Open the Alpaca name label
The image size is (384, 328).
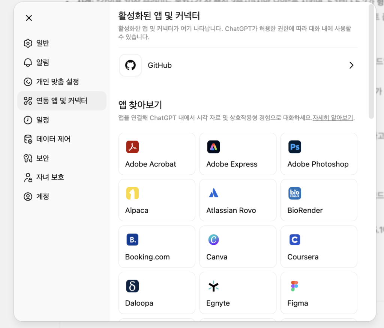[x=136, y=211]
